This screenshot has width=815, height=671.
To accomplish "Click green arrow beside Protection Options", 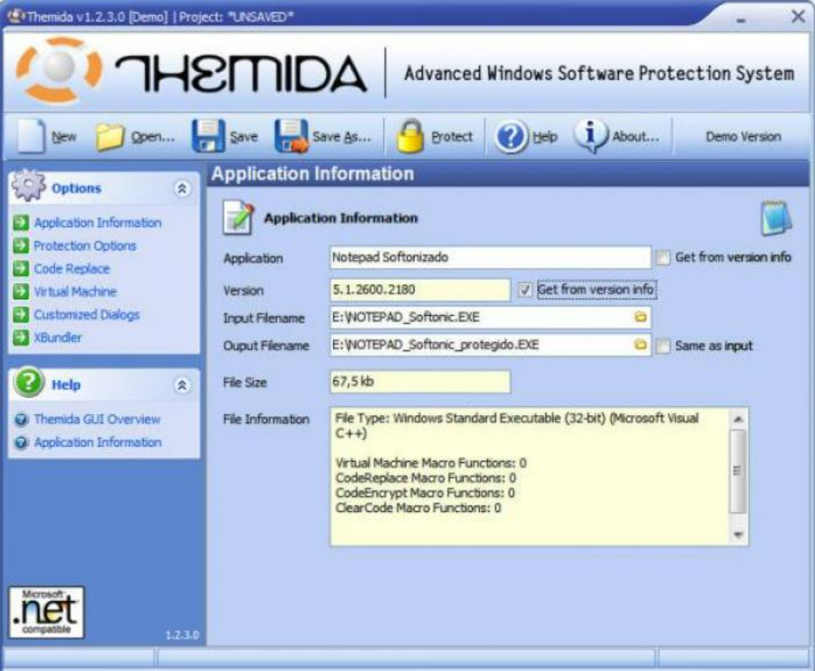I will click(x=20, y=245).
